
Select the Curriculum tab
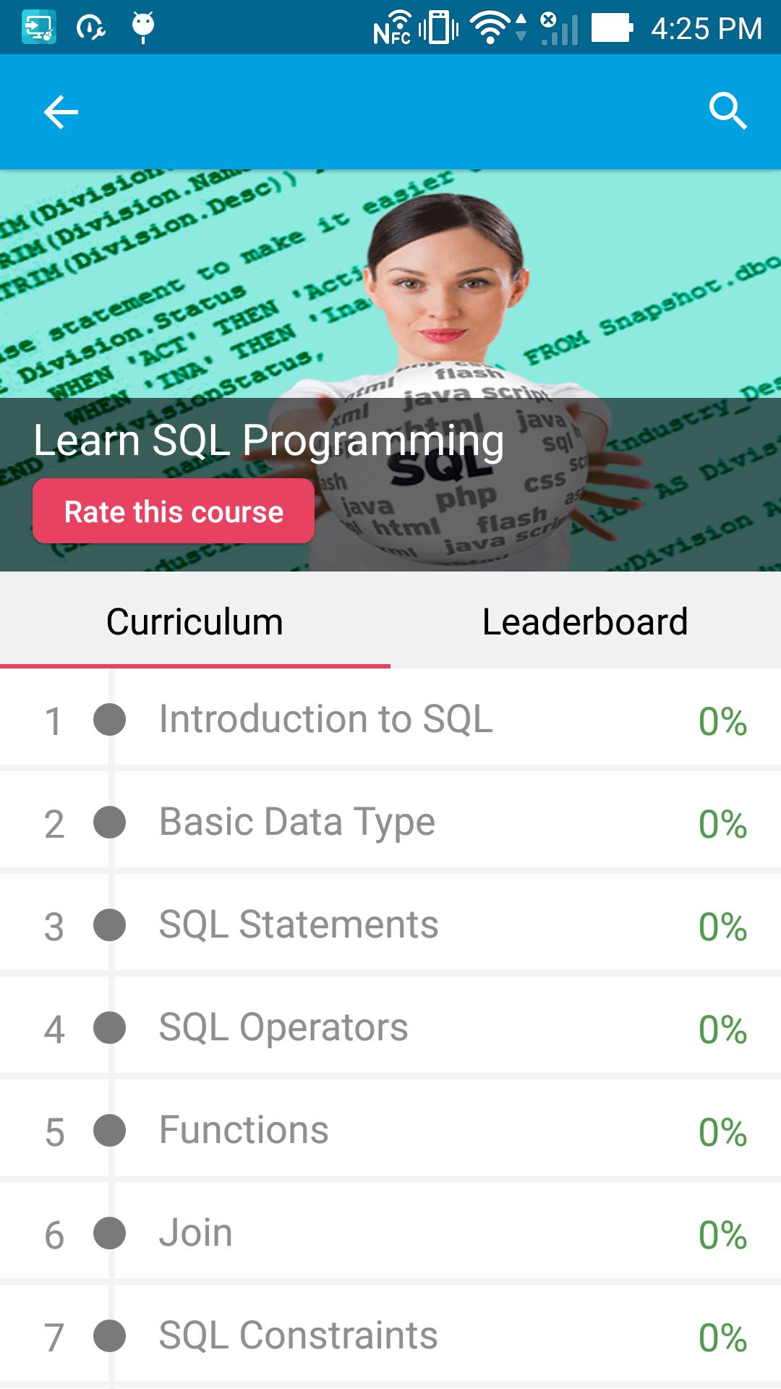click(194, 621)
